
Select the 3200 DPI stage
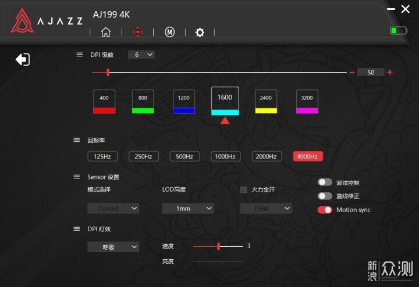click(x=307, y=102)
